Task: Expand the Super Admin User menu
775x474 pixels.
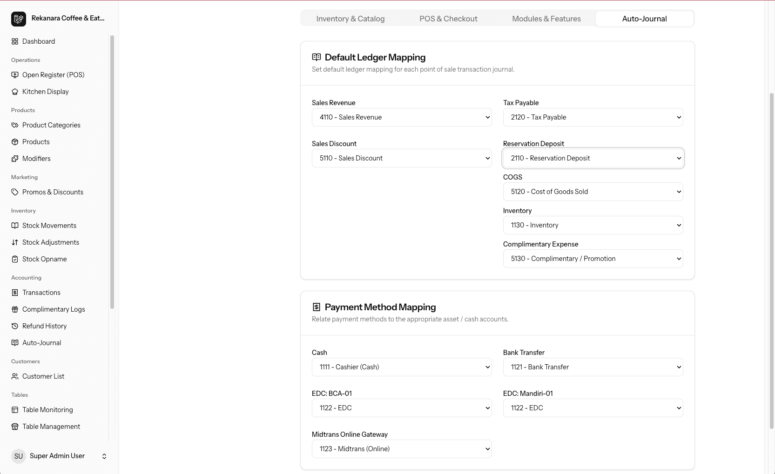Action: pyautogui.click(x=60, y=456)
